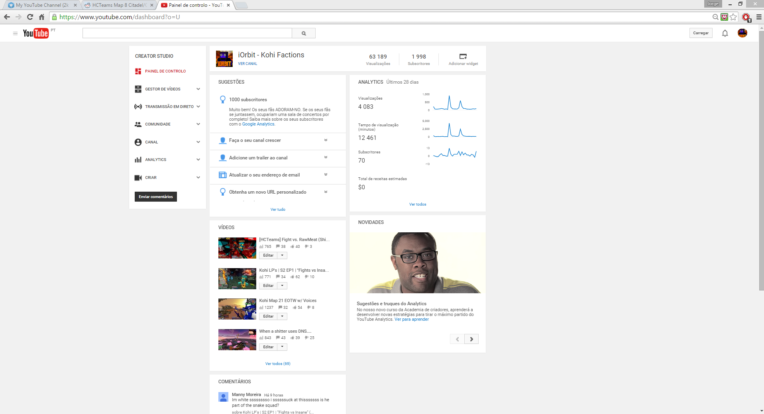Expand the Criar menu chevron

198,177
